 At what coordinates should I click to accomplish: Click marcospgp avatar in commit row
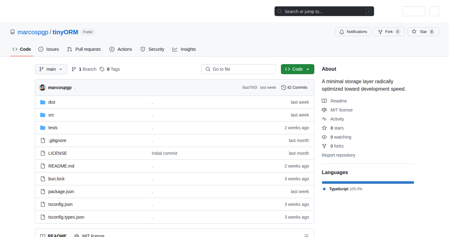42,88
